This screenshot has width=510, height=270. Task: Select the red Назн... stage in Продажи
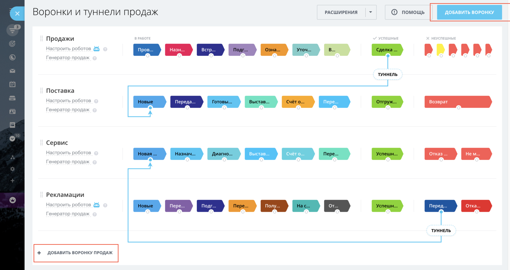pos(179,50)
